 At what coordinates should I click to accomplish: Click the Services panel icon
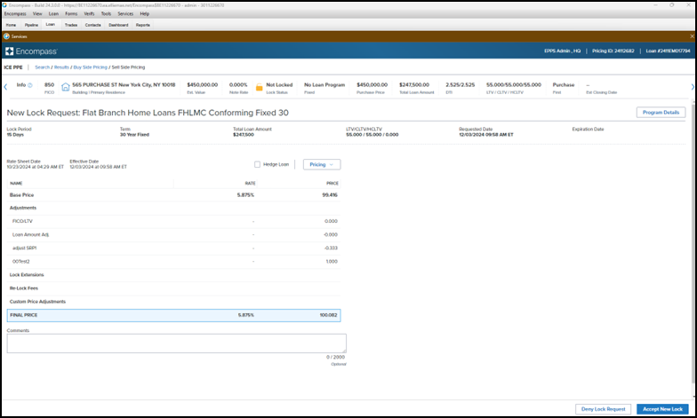pyautogui.click(x=7, y=36)
